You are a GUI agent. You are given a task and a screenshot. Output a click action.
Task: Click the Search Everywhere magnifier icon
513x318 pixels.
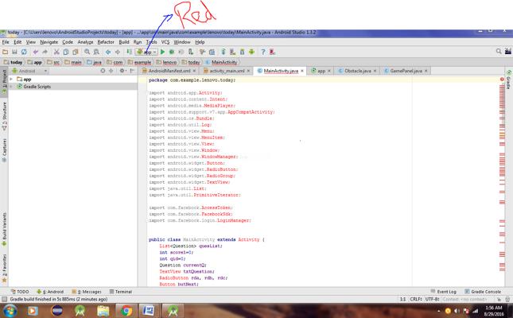(499, 52)
